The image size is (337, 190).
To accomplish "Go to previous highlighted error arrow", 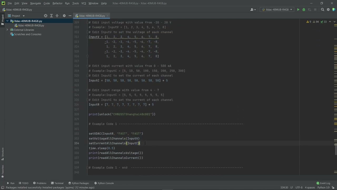I will (329, 22).
